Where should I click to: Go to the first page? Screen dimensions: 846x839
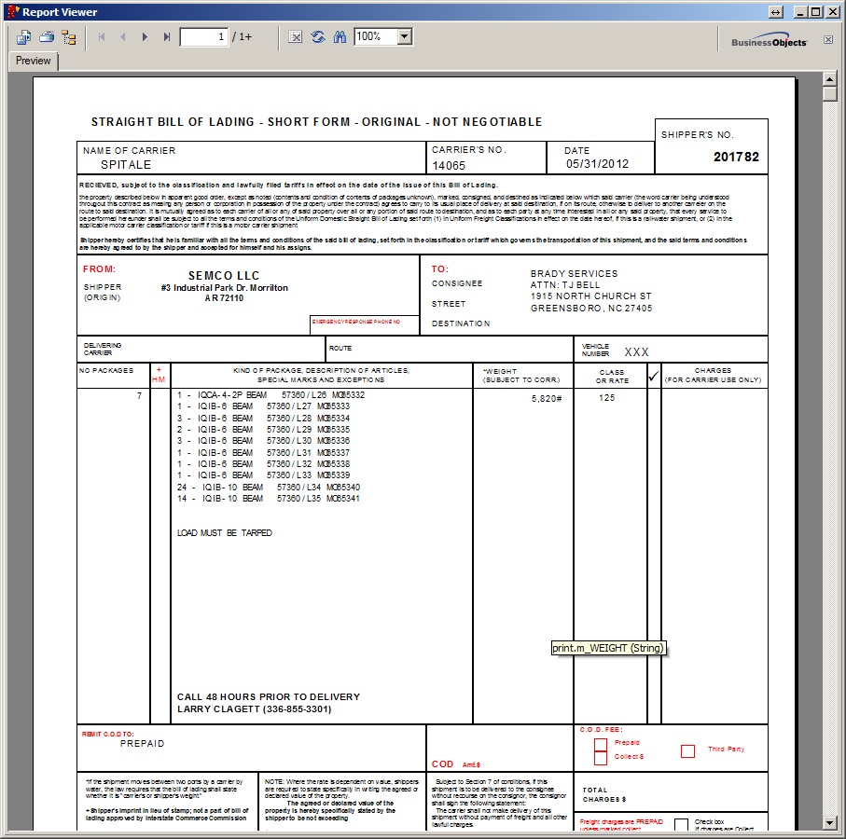[x=101, y=37]
